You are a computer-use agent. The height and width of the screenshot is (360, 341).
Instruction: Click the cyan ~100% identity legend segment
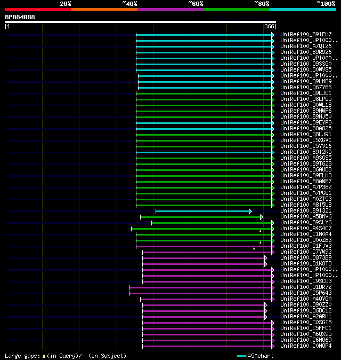click(x=303, y=10)
